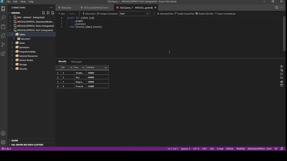The width and height of the screenshot is (287, 161).
Task: Click the Disconnect button
Action: (x=89, y=14)
